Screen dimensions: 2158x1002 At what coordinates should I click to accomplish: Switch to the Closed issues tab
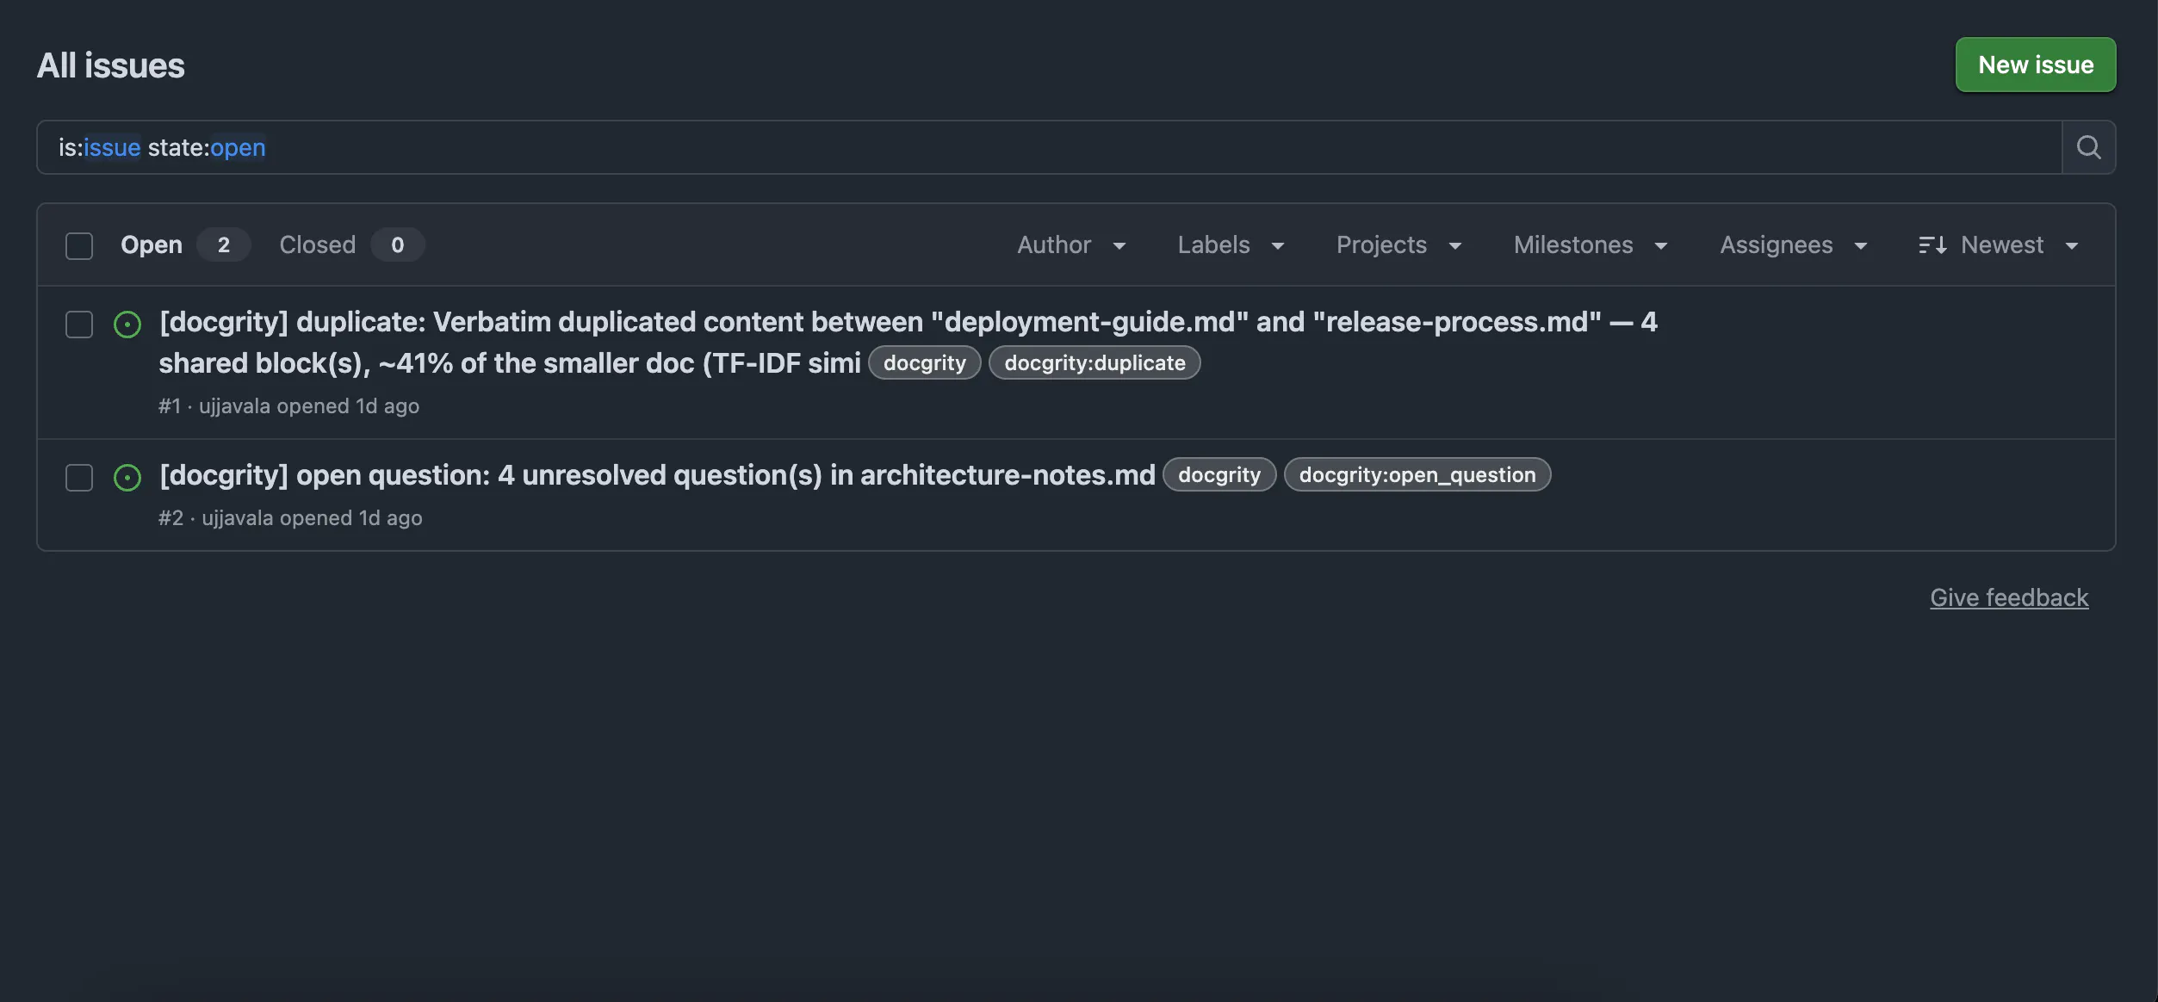[x=351, y=245]
